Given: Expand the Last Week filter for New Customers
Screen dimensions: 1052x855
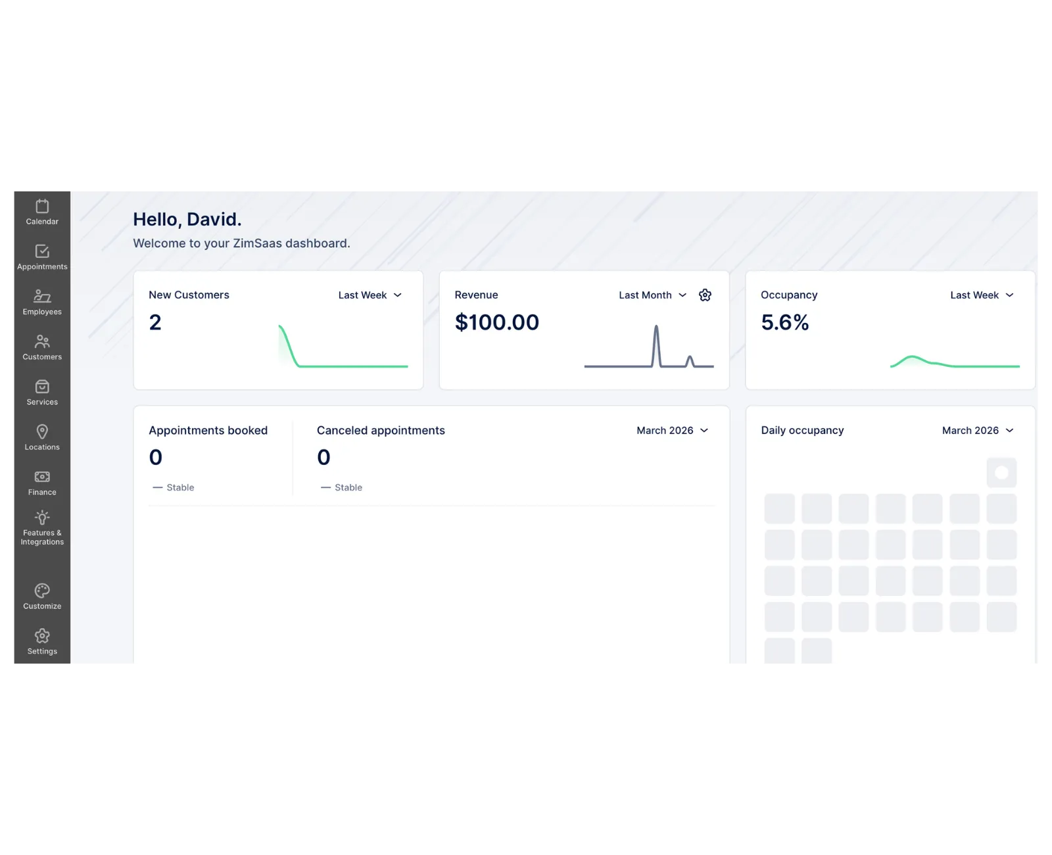Looking at the screenshot, I should coord(370,295).
